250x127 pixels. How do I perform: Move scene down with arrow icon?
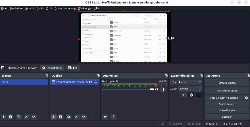(34, 117)
